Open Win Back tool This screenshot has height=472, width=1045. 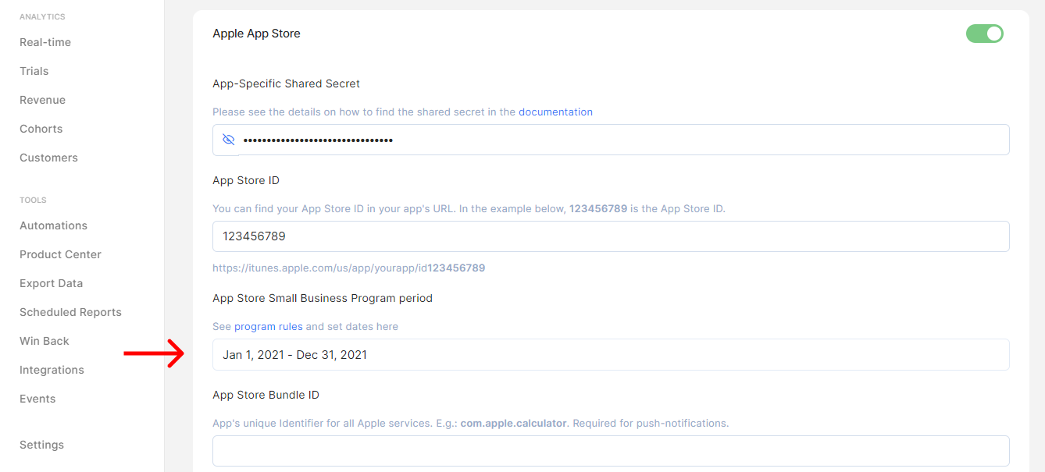pyautogui.click(x=45, y=341)
